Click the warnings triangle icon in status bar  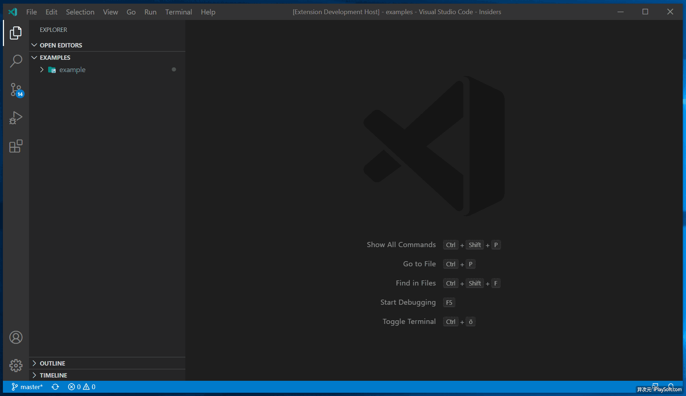pyautogui.click(x=86, y=387)
